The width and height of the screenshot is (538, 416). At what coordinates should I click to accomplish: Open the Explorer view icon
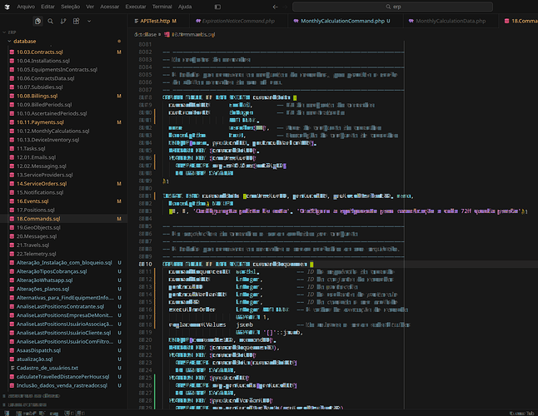37,21
